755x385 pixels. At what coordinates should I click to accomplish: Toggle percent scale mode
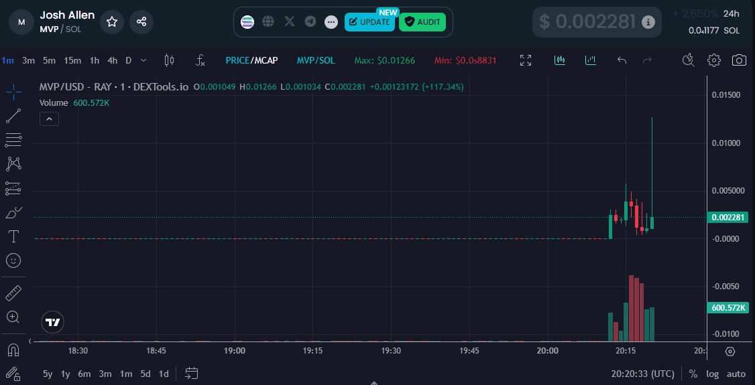(693, 374)
